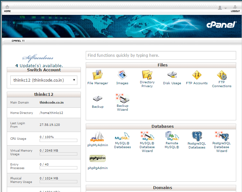Launch PostgreSQL Database Wizard icon
This screenshot has width=242, height=192.
[x=222, y=136]
